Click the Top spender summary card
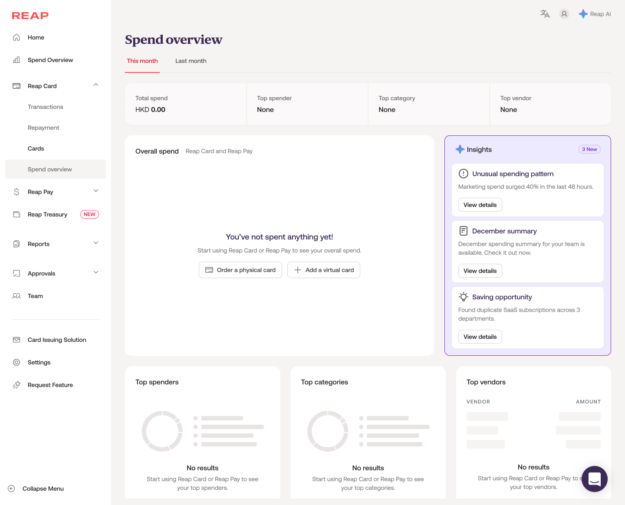This screenshot has height=505, width=625. pos(307,104)
